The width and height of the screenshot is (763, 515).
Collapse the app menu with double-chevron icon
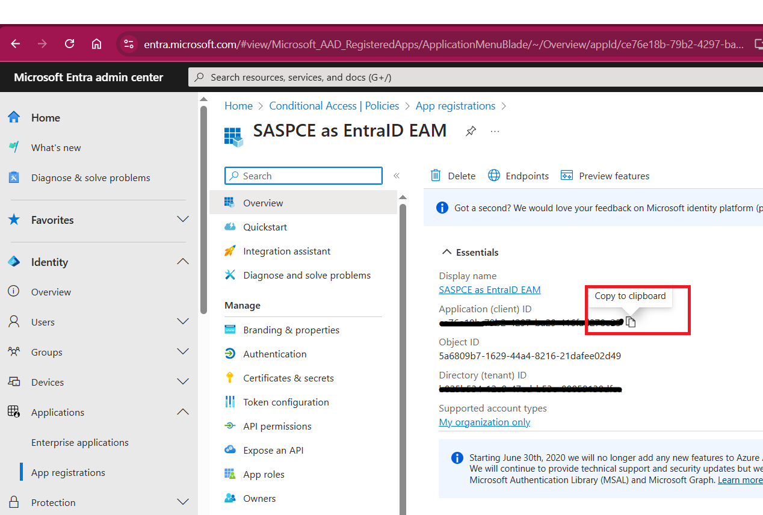[397, 176]
